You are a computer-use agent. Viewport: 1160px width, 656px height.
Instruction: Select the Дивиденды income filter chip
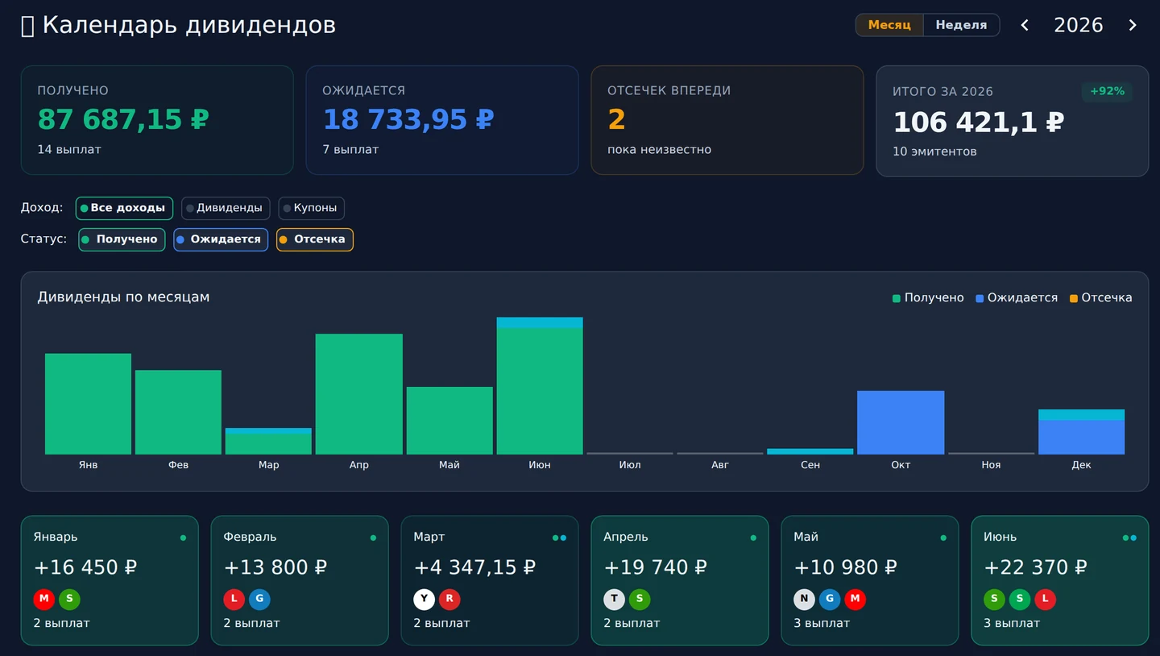(226, 208)
